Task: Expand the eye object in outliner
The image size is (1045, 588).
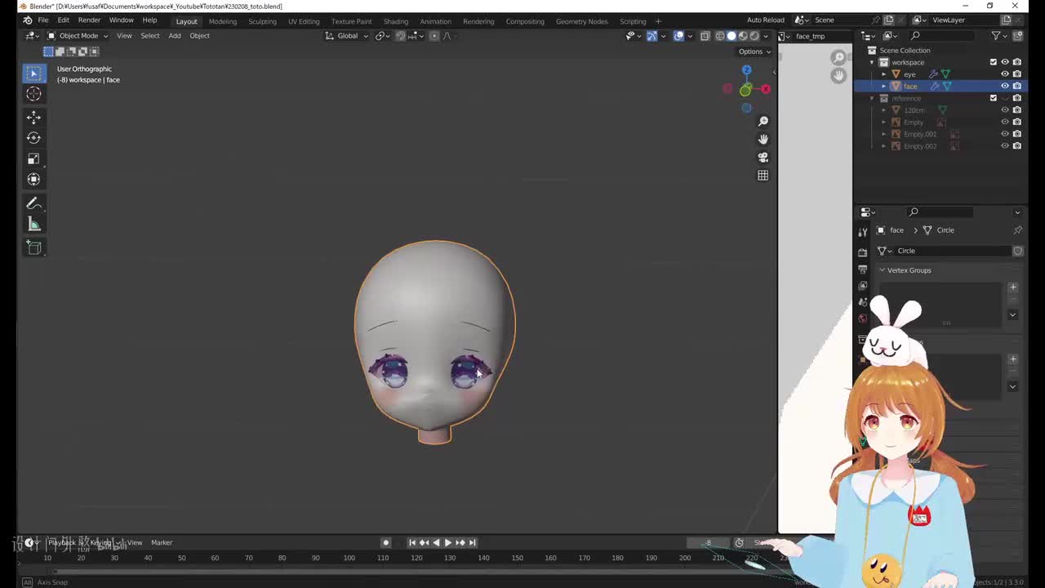Action: point(883,74)
